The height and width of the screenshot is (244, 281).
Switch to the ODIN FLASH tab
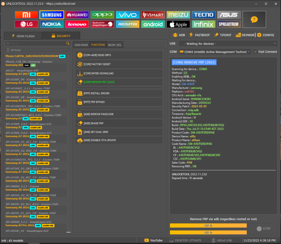[x=23, y=36]
